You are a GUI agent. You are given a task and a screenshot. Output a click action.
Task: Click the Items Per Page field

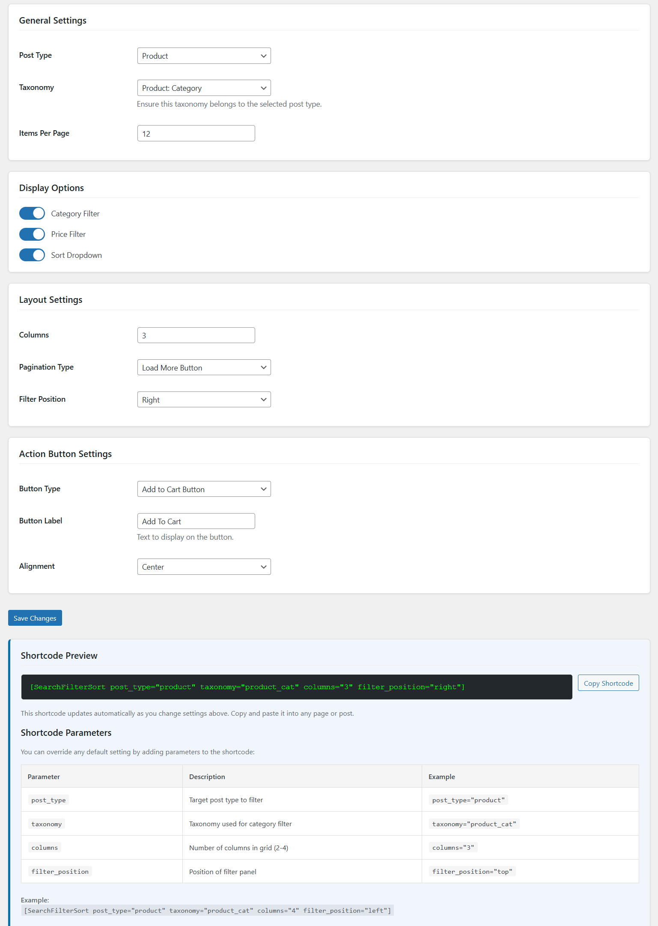pyautogui.click(x=196, y=133)
